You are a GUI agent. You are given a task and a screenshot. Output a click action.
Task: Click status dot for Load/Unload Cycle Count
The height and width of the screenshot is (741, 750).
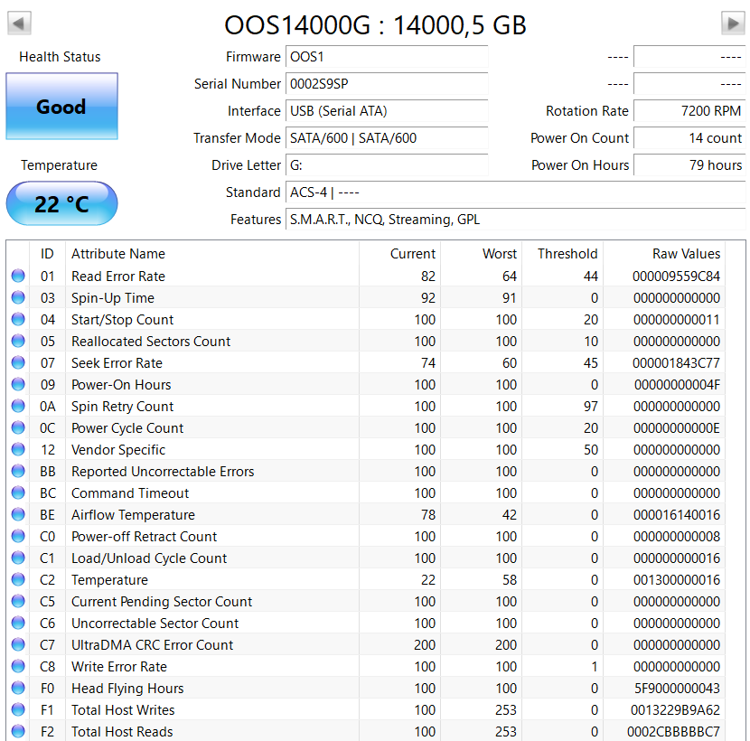click(x=18, y=558)
